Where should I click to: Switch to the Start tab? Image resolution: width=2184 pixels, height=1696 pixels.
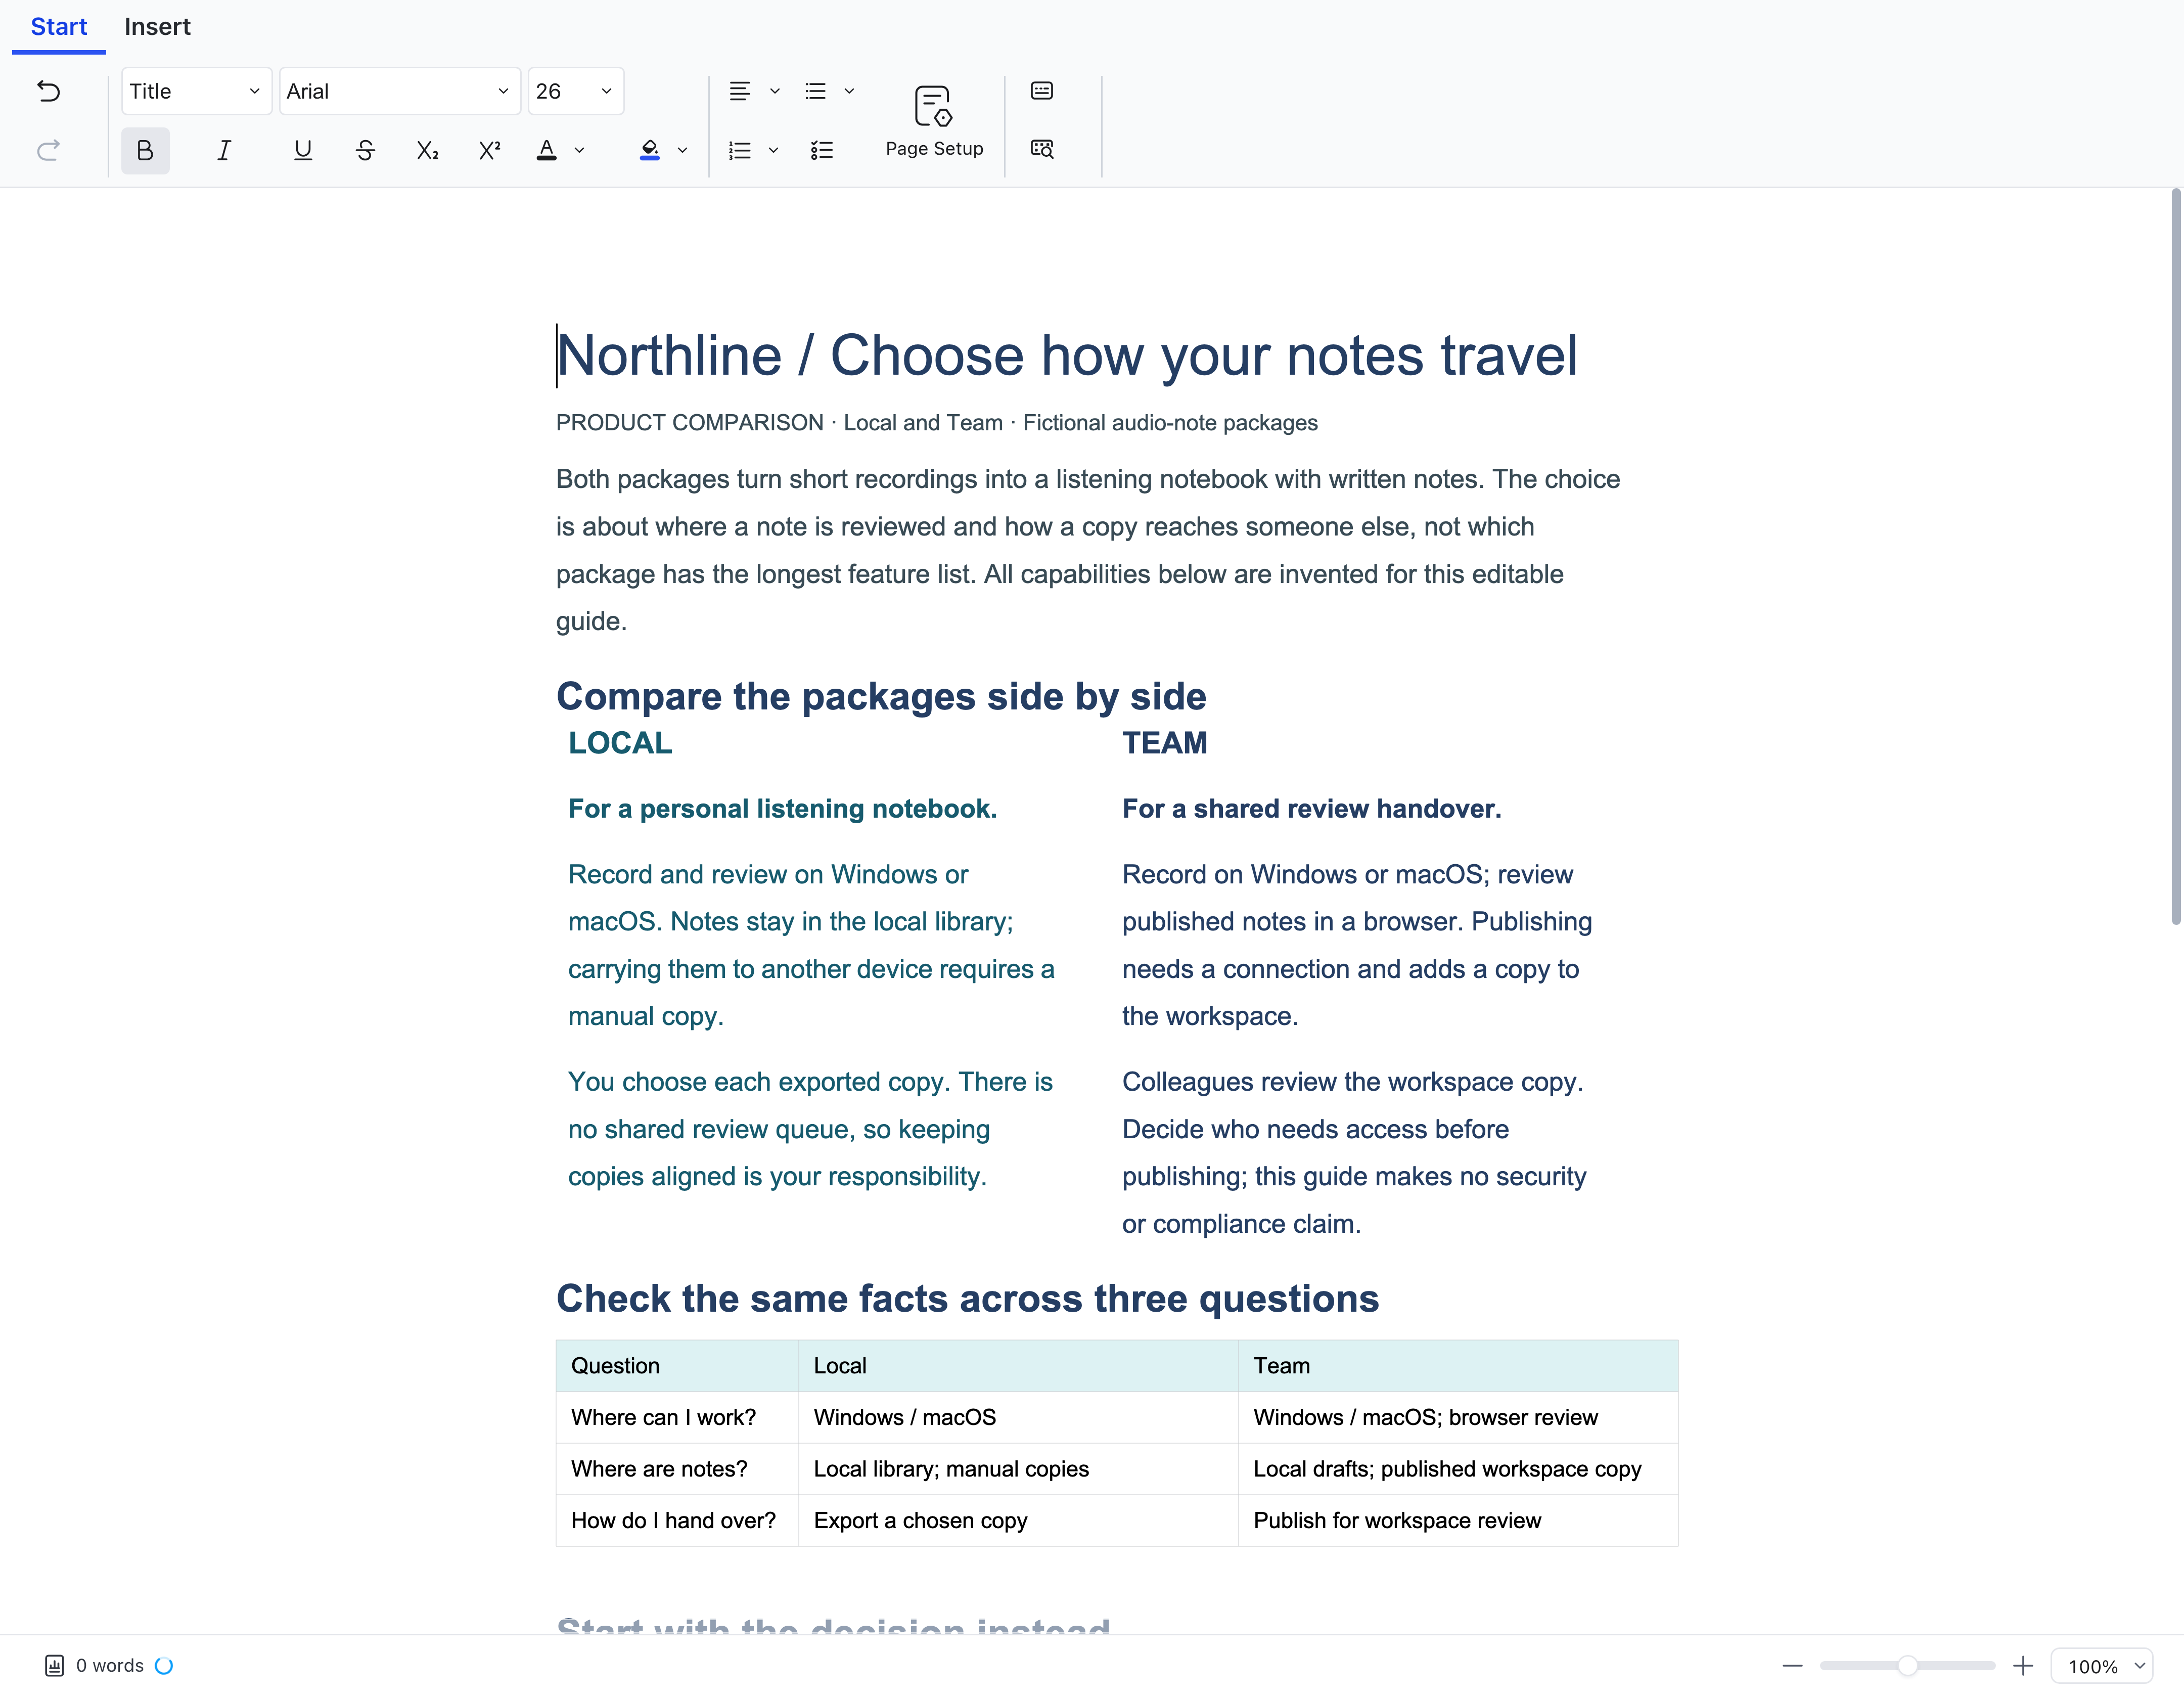point(59,27)
